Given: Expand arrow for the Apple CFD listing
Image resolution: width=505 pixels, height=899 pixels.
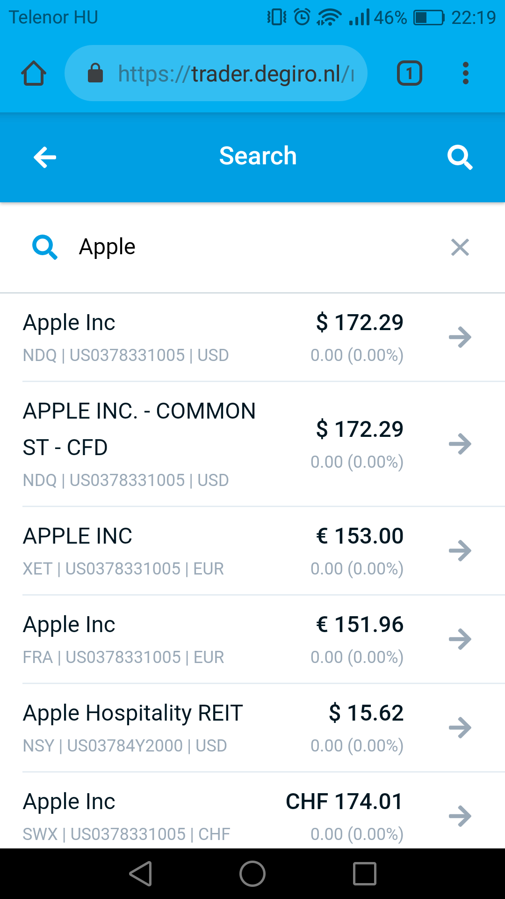Looking at the screenshot, I should [460, 444].
